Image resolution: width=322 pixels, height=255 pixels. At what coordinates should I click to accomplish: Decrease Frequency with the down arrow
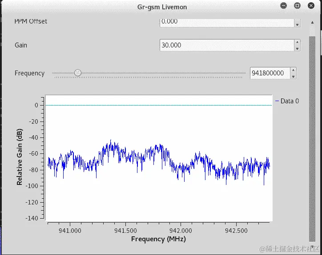[x=293, y=76]
